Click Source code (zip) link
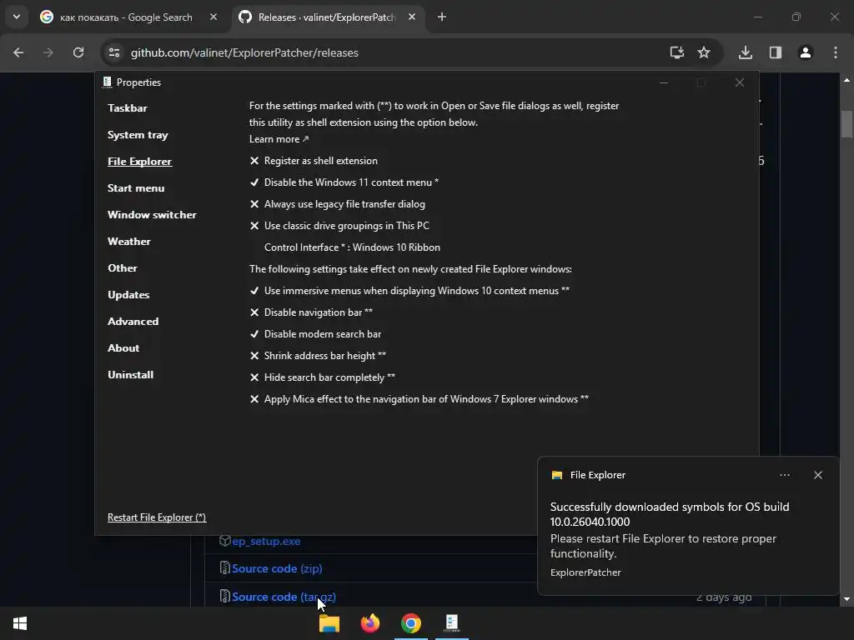Screen dimensions: 854x640 click(277, 568)
